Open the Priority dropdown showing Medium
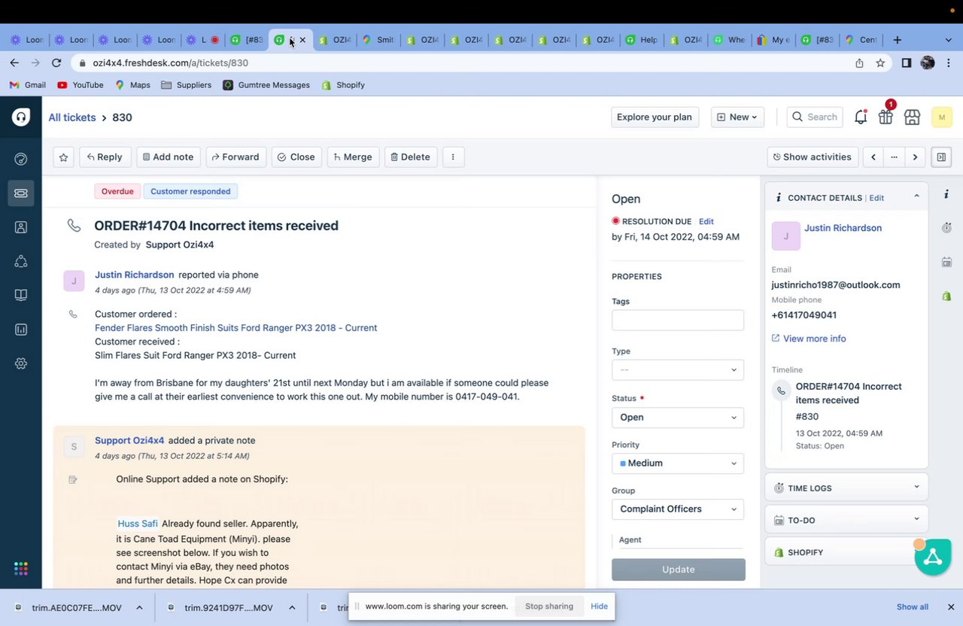The height and width of the screenshot is (626, 963). point(678,463)
